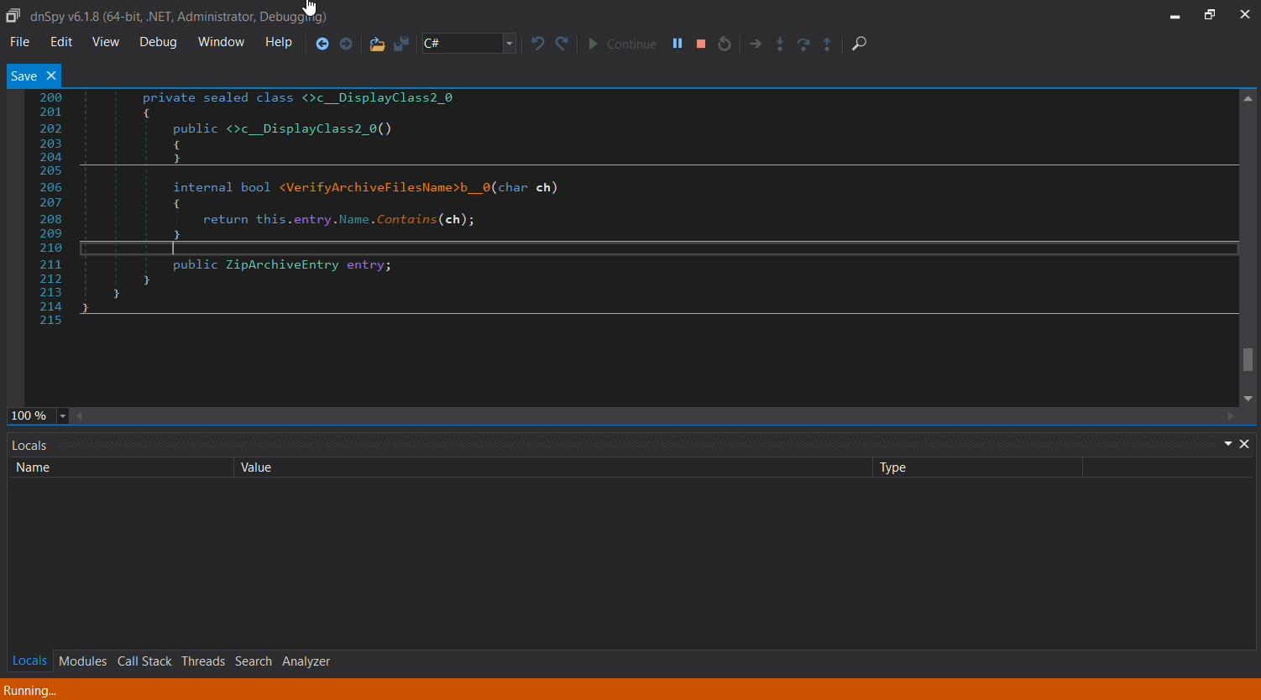Open the Window menu
Image resolution: width=1261 pixels, height=700 pixels.
pyautogui.click(x=221, y=42)
